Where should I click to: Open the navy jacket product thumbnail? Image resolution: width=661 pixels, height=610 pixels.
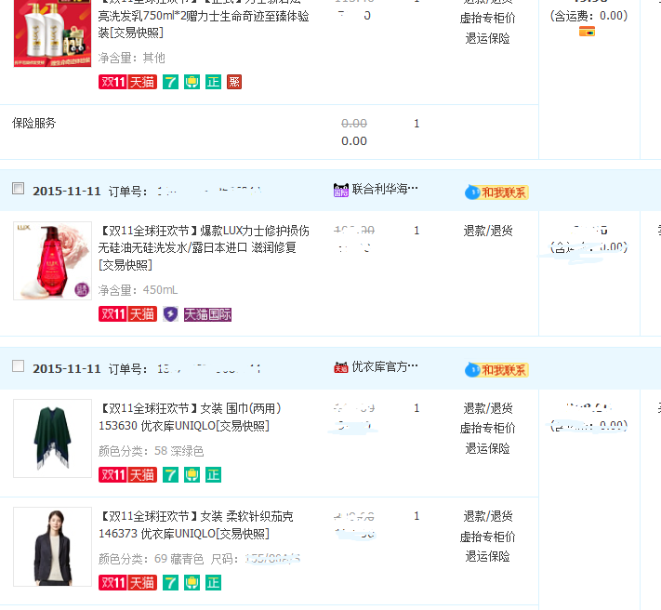52,547
